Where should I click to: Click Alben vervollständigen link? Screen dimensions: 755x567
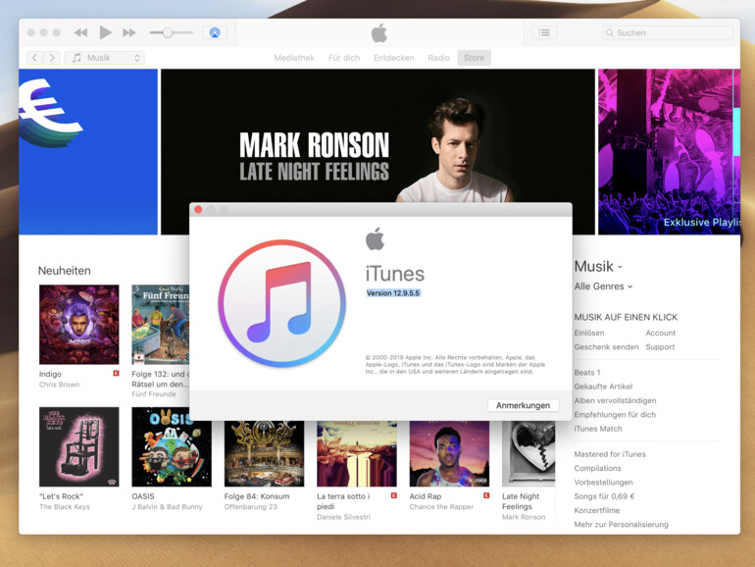coord(615,400)
